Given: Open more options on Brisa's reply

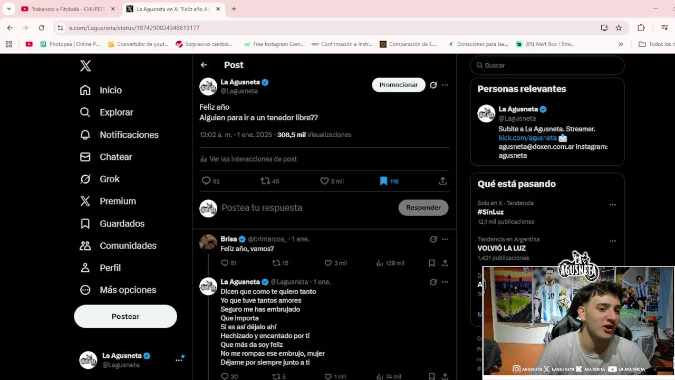Looking at the screenshot, I should [445, 239].
